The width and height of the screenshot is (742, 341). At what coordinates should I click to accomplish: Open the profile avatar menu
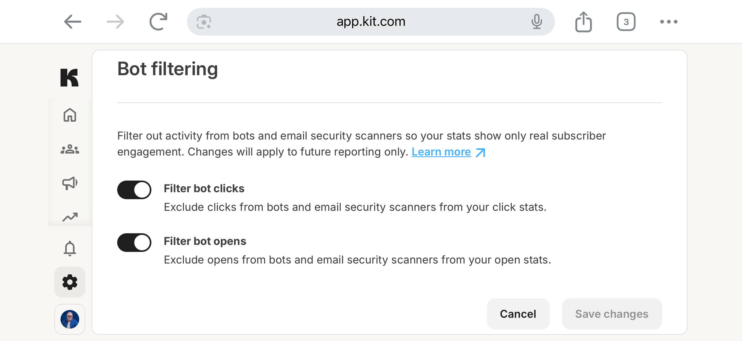(70, 319)
